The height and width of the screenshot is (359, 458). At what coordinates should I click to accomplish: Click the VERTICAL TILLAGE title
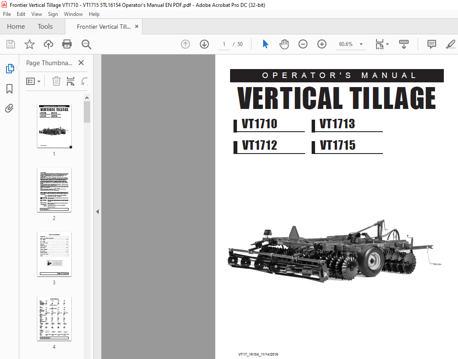point(337,98)
